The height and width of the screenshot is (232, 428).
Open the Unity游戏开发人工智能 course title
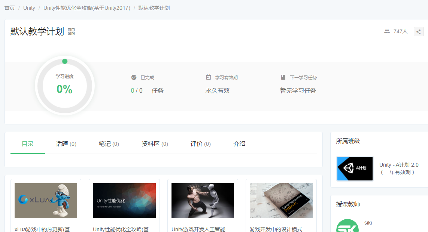[201, 229]
